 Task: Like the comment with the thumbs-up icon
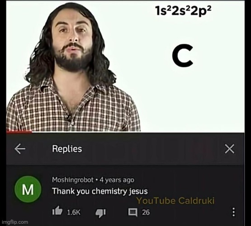(x=57, y=211)
